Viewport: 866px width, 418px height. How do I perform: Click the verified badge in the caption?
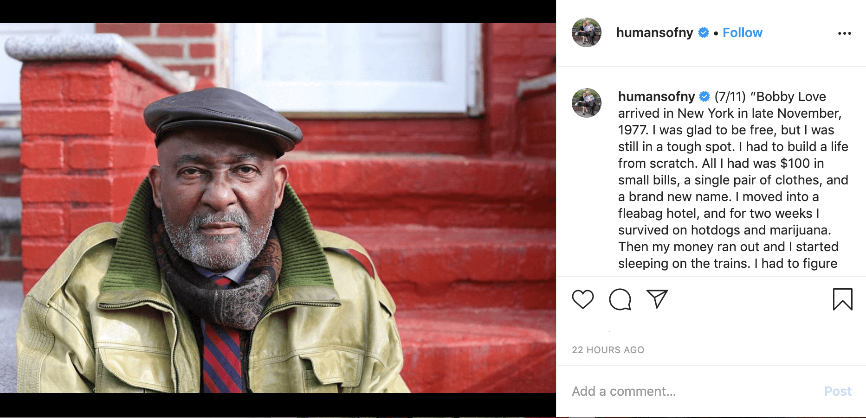[704, 96]
